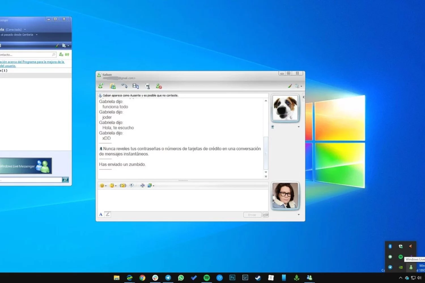Click the paintbrush color scheme icon in chat
The height and width of the screenshot is (283, 425).
coord(290,86)
